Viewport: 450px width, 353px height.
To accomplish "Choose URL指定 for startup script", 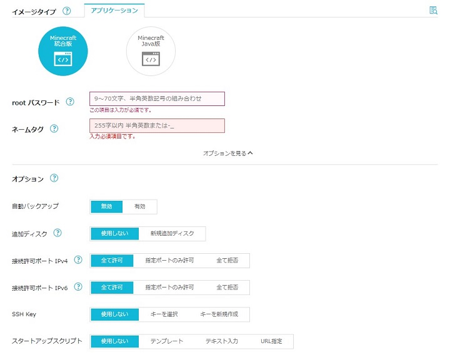I will point(271,341).
